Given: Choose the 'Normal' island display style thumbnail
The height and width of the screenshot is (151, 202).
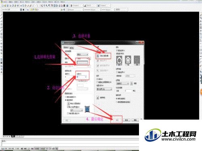Looking at the screenshot, I should pos(119,60).
